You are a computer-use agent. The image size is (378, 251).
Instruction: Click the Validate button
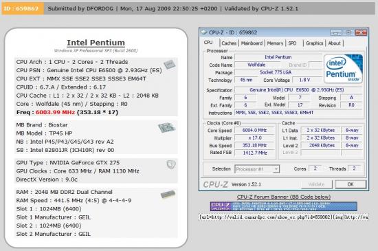(x=317, y=184)
